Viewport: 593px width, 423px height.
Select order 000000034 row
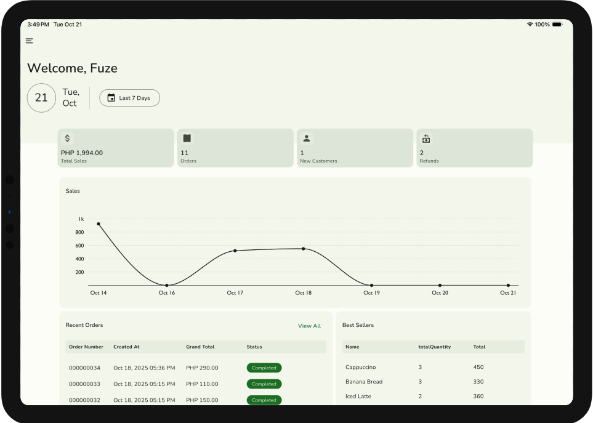pos(196,368)
